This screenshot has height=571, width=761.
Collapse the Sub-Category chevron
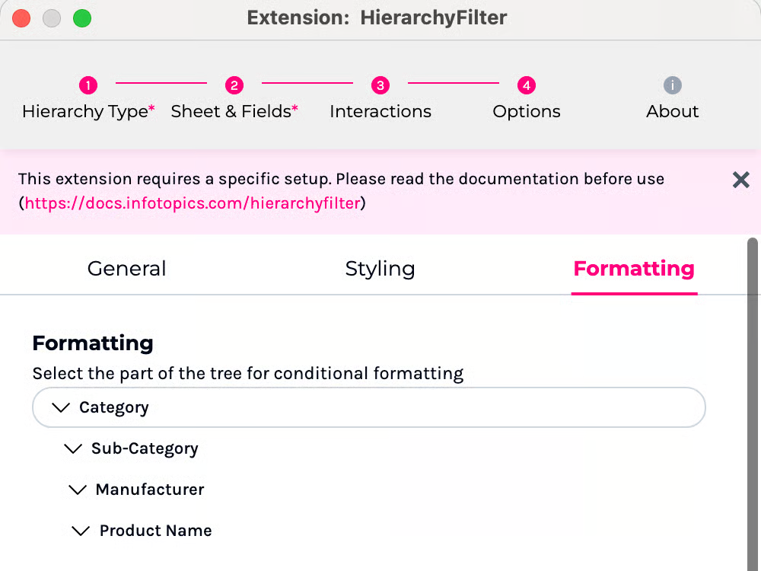(73, 449)
